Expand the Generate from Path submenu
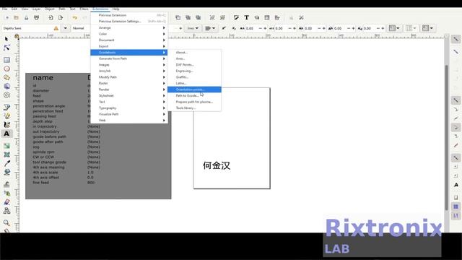This screenshot has height=260, width=462. click(x=129, y=58)
